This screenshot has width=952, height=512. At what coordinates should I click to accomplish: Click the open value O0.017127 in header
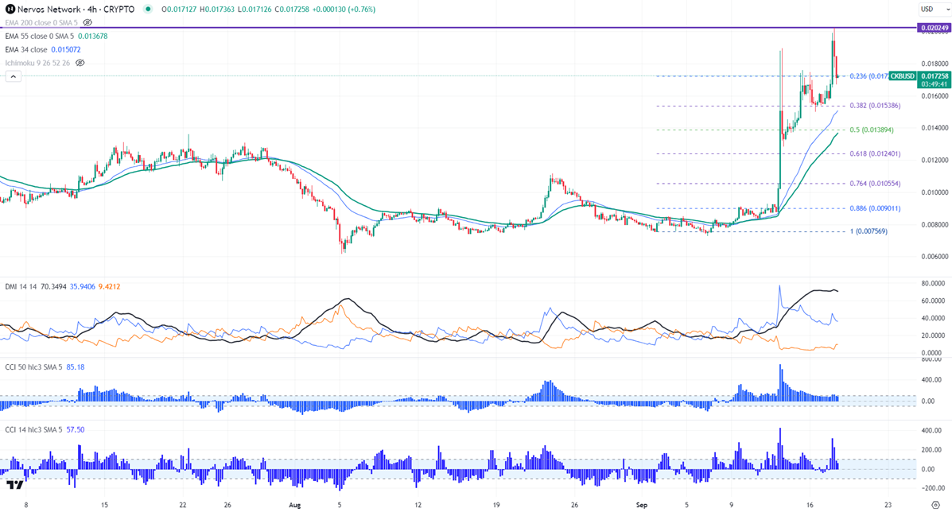178,9
